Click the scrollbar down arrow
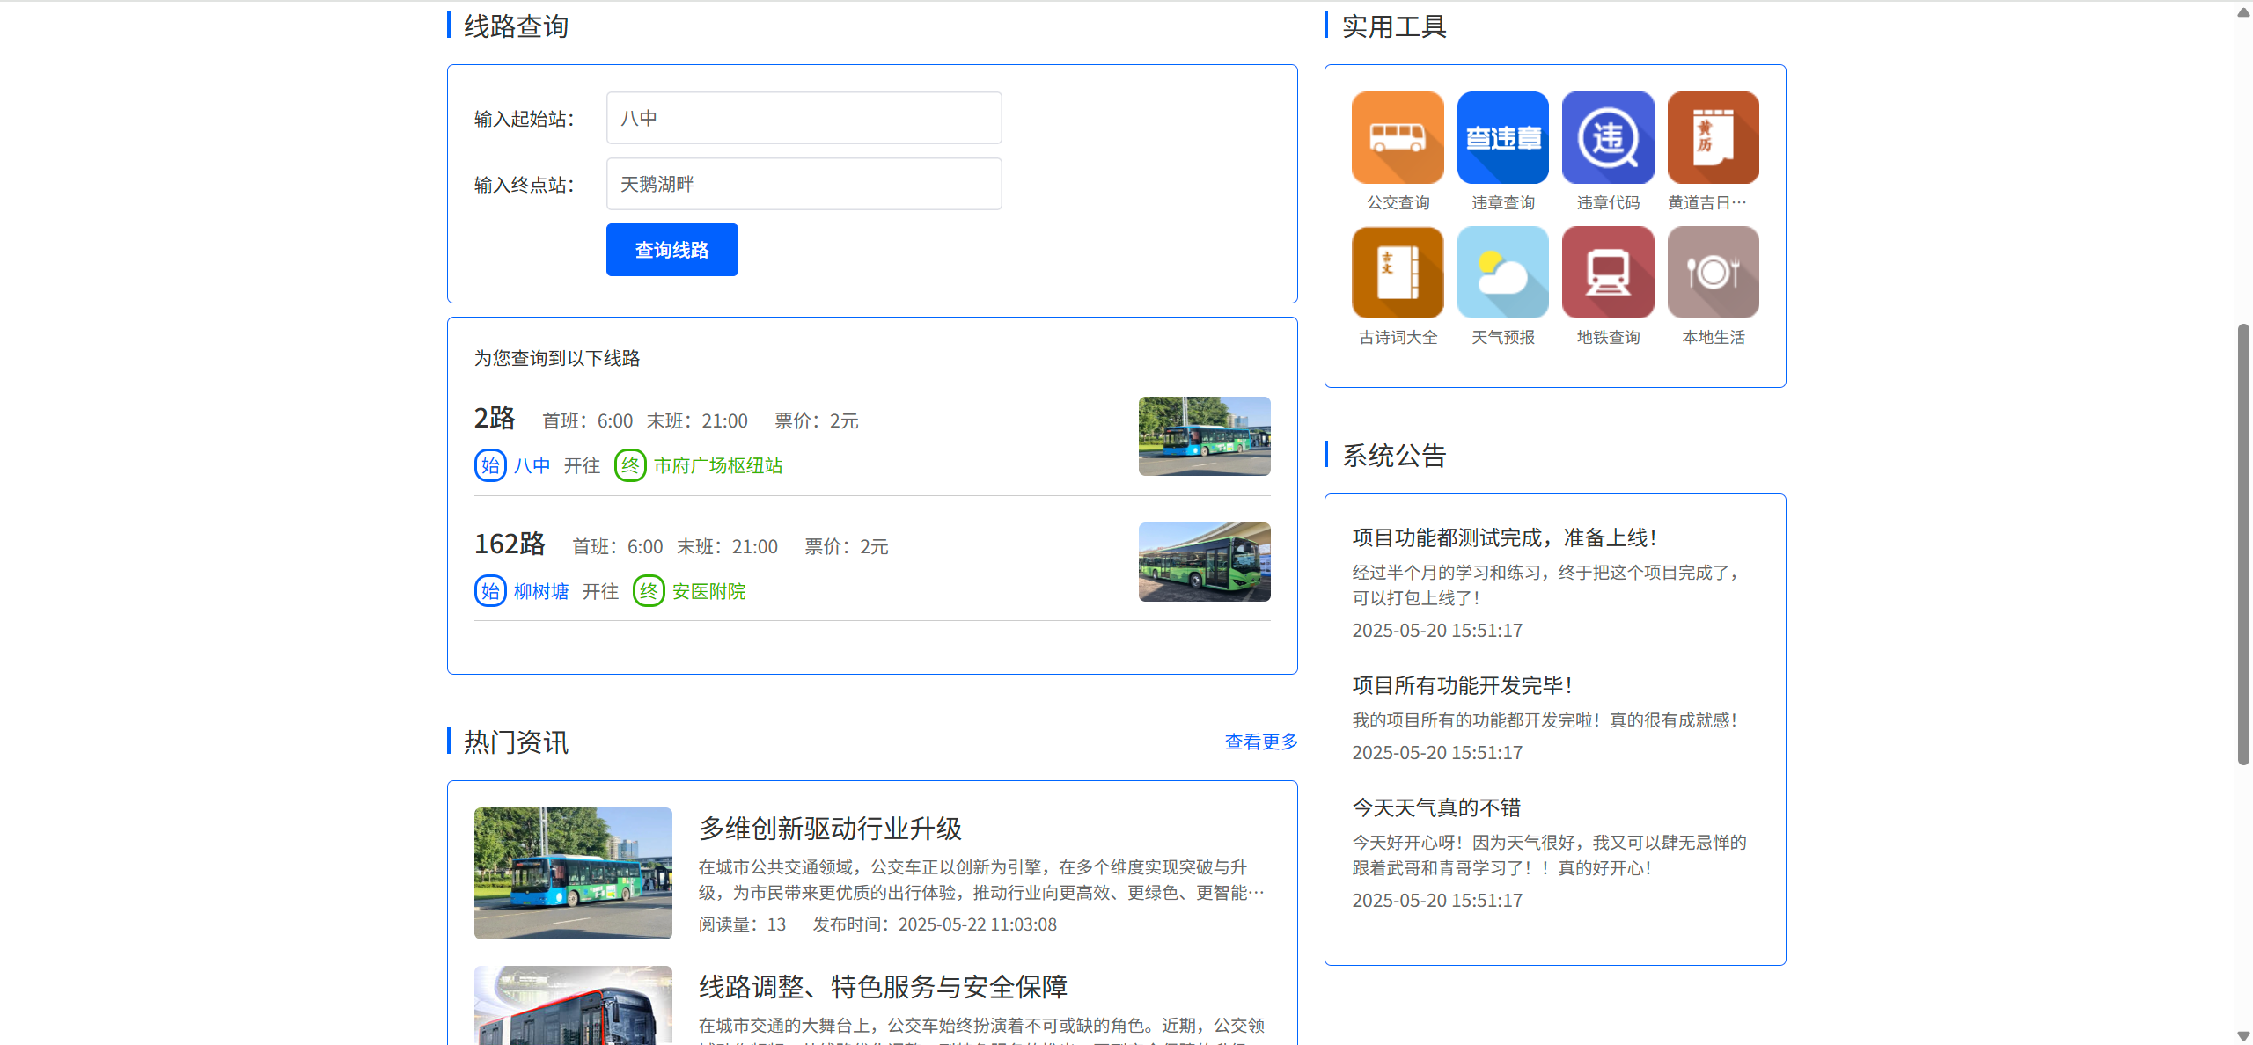Screen dimensions: 2253x1045 point(2243,1036)
